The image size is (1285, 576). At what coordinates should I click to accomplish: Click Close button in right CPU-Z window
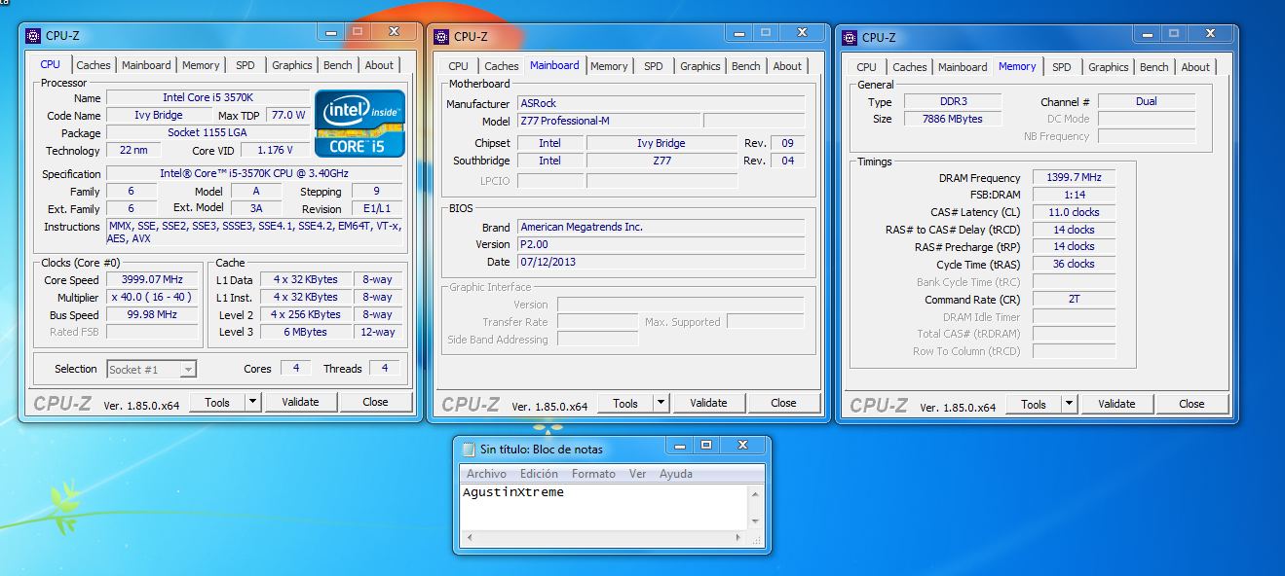(1191, 404)
